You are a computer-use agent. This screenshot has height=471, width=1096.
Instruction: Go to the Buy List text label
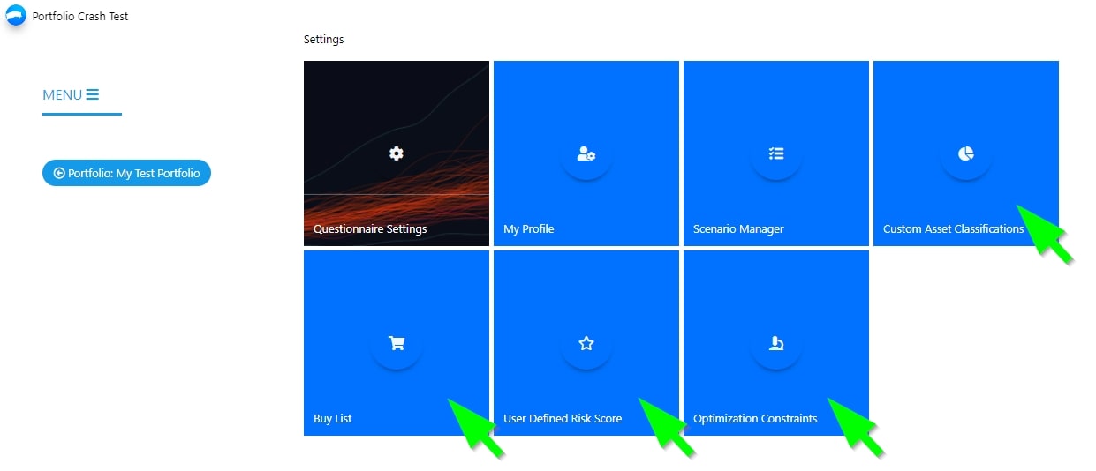(333, 419)
